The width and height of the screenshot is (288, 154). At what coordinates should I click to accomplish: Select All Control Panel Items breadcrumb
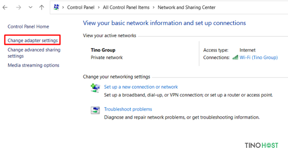126,7
